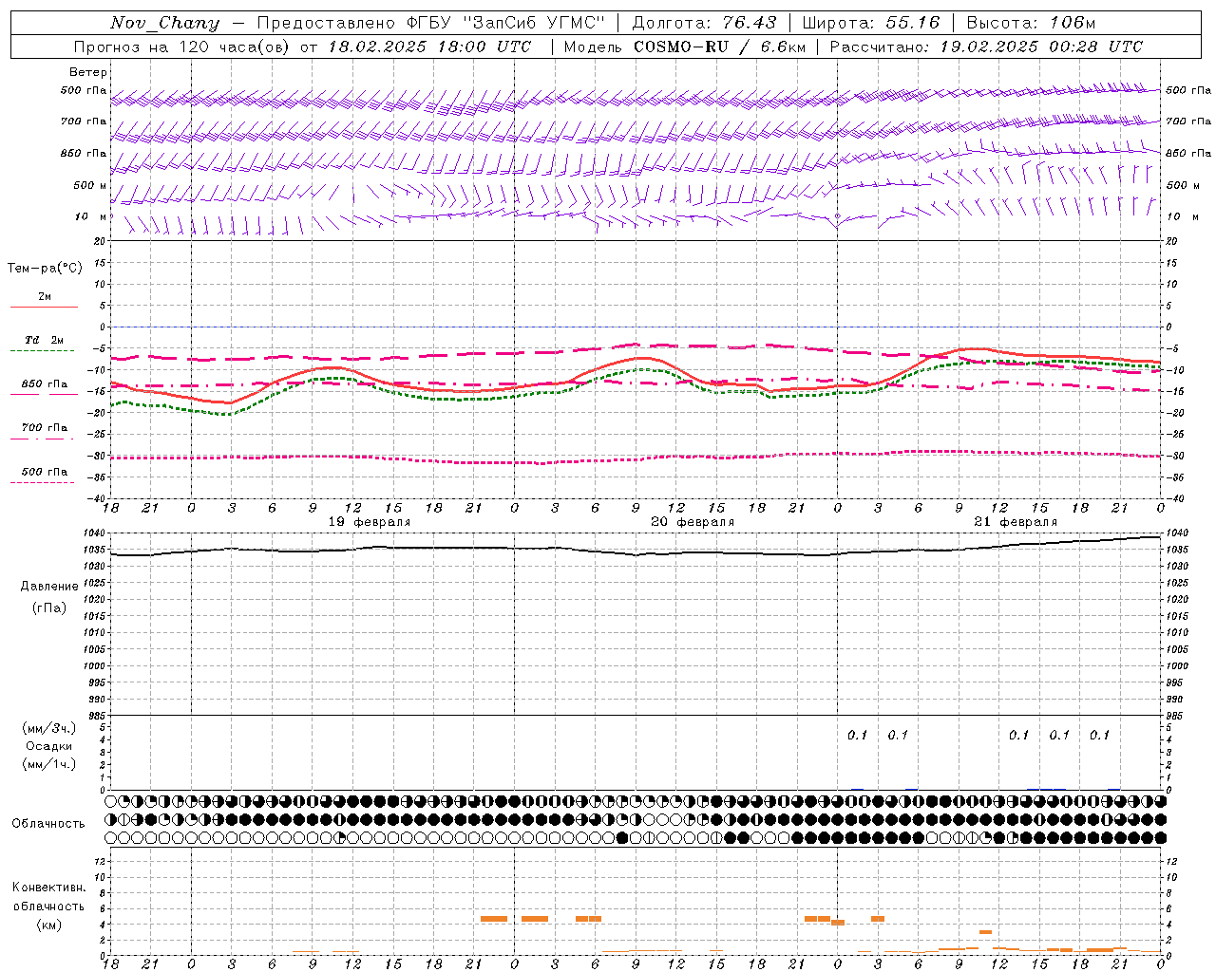Click 'Рассчитано: 19.02.2025 00:28 UTC' timestamp
This screenshot has width=1216, height=972.
point(986,47)
